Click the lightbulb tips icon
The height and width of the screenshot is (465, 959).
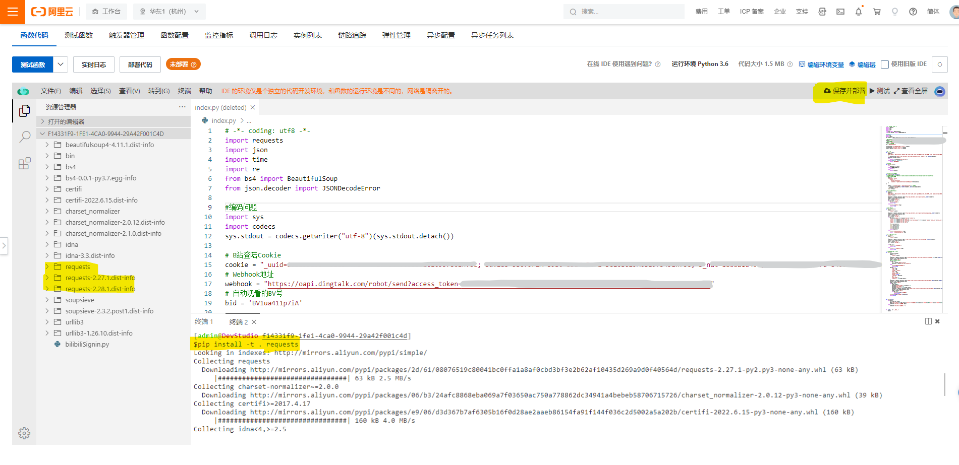(895, 12)
